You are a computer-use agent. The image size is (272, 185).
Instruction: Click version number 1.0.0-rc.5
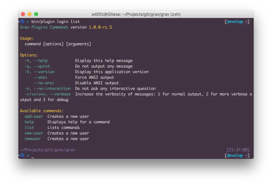point(100,27)
